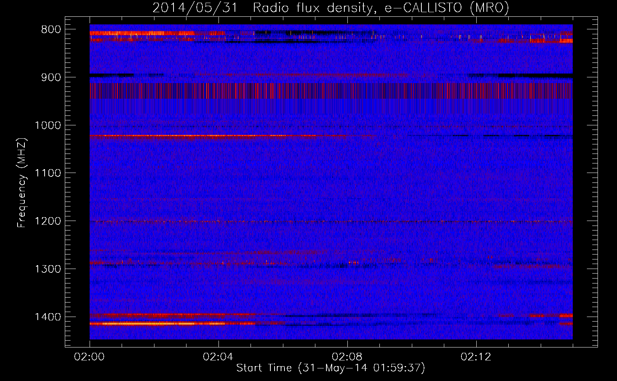Select the 1100 frequency axis label
This screenshot has height=381, width=617.
click(x=48, y=173)
